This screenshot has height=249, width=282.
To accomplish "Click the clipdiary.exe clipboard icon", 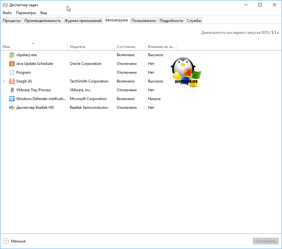I will 12,55.
